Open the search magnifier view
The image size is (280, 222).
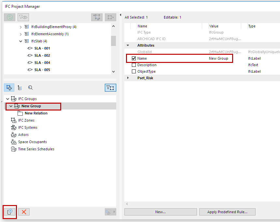point(30,88)
